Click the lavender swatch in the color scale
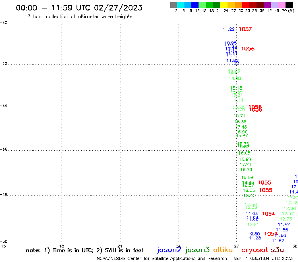Viewport: 298px width, 262px height. point(274,5)
